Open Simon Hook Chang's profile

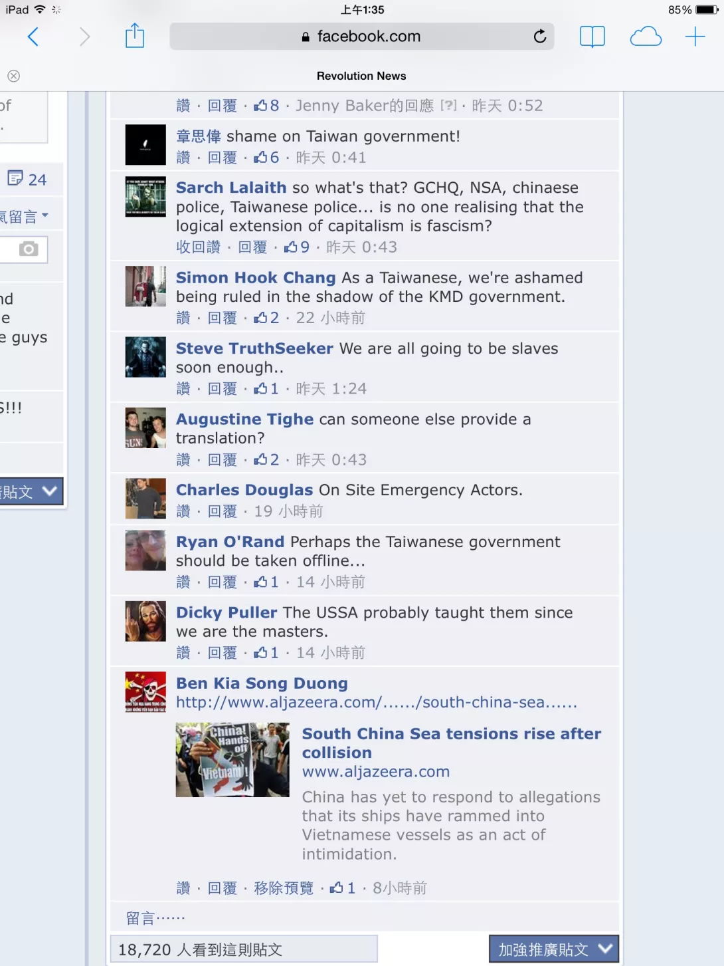[256, 278]
